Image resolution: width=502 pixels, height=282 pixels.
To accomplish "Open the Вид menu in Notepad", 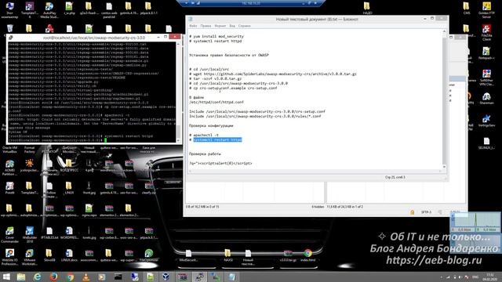I will tap(232, 26).
